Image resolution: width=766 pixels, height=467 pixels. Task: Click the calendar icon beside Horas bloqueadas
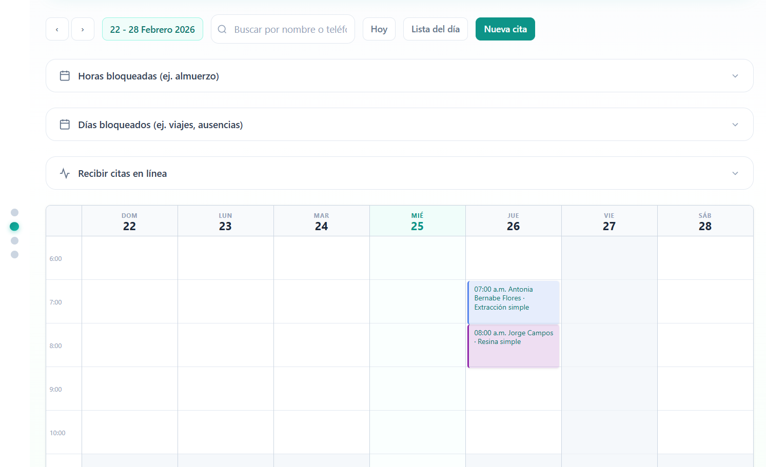point(65,75)
